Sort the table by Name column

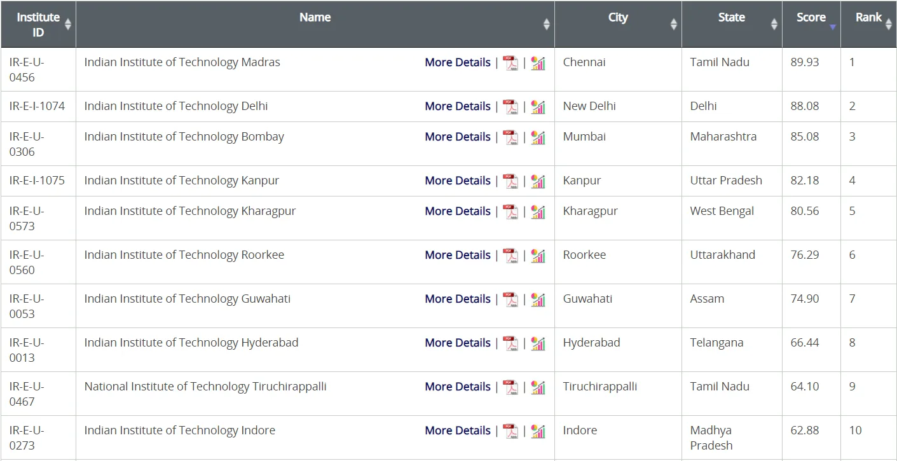click(315, 24)
